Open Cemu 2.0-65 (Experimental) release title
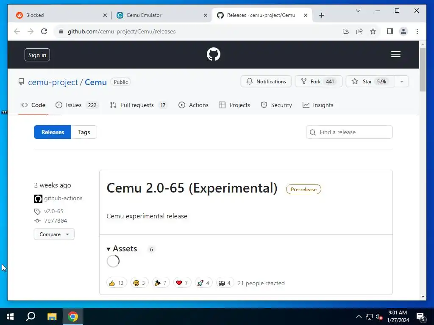Image resolution: width=434 pixels, height=325 pixels. pos(192,188)
